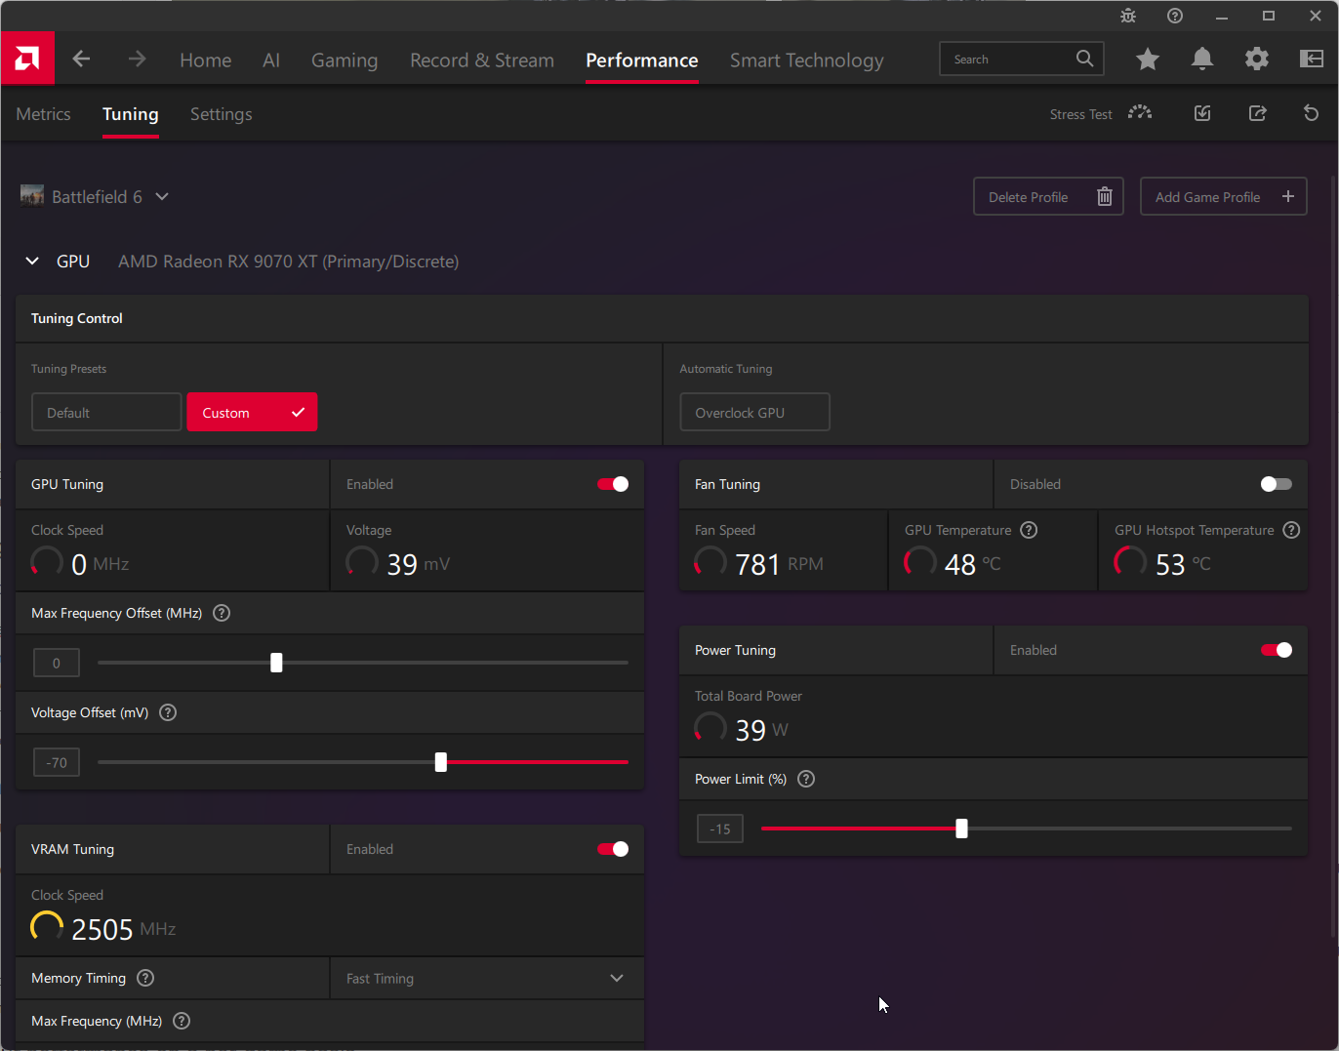Disable the Power Tuning toggle
This screenshot has height=1051, width=1339.
pos(1277,650)
